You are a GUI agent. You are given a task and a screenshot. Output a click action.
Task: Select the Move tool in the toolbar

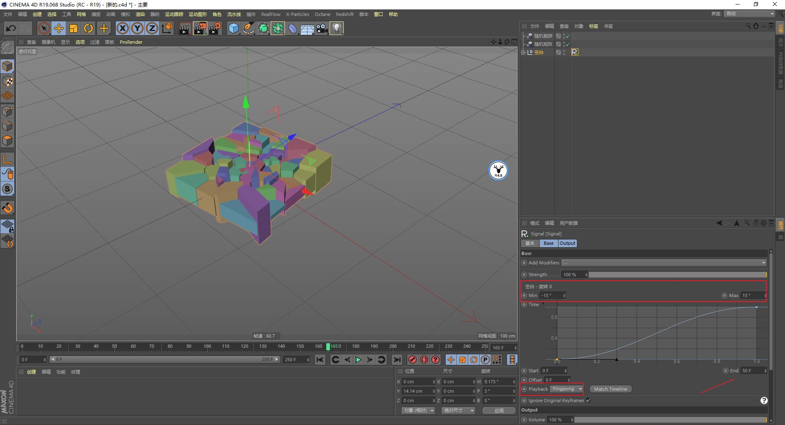(59, 28)
